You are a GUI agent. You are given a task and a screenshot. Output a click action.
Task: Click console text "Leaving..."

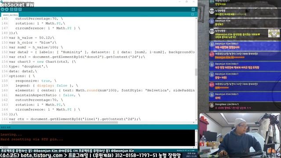pos(11,135)
